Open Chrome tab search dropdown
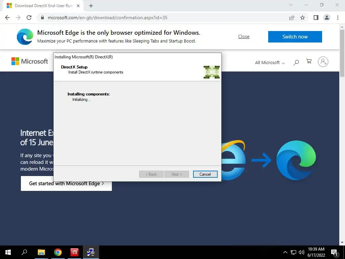Screen dimensions: 345x259 pyautogui.click(x=291, y=5)
